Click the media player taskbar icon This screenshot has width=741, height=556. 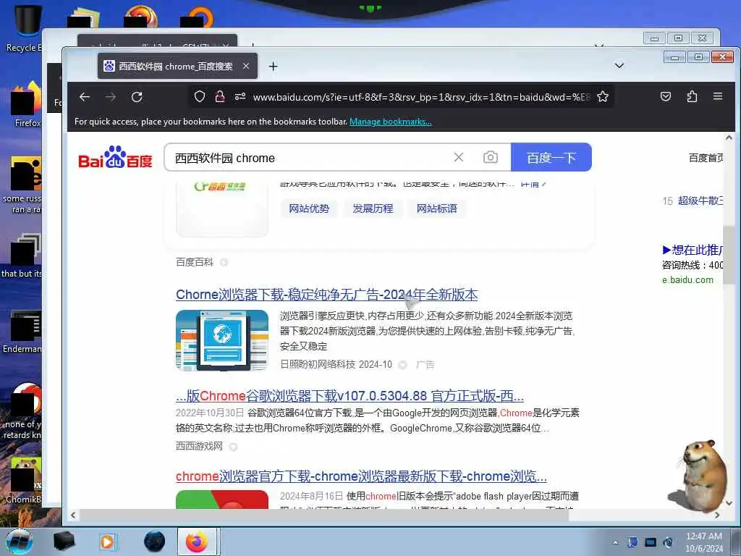point(107,542)
